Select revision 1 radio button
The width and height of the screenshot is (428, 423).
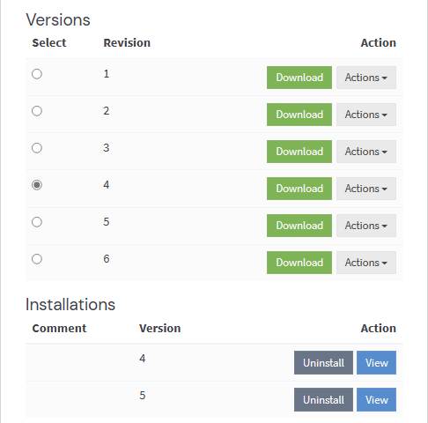point(37,74)
